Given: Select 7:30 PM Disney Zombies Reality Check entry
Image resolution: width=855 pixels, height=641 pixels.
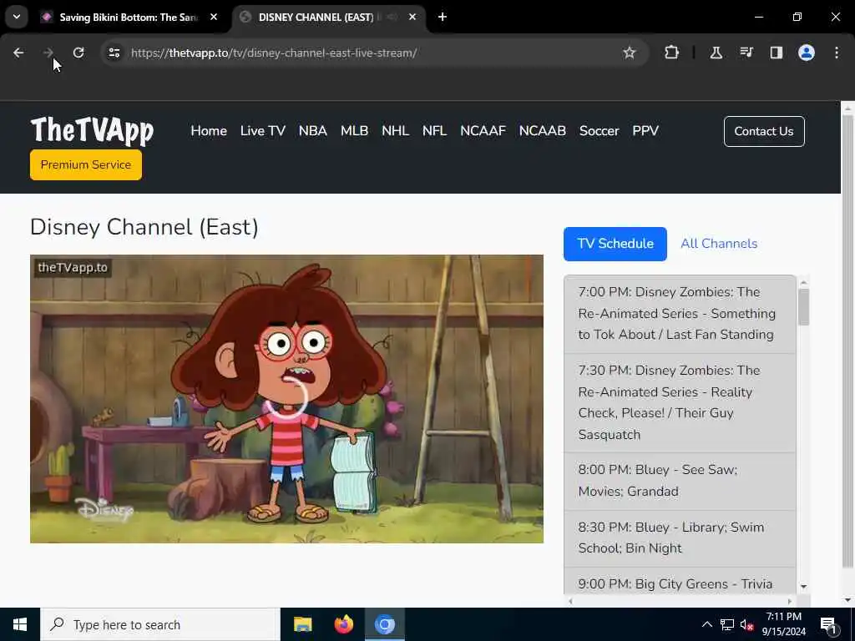Looking at the screenshot, I should [x=680, y=402].
